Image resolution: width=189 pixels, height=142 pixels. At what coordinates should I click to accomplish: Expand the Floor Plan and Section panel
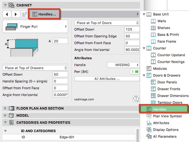[x=5, y=108]
